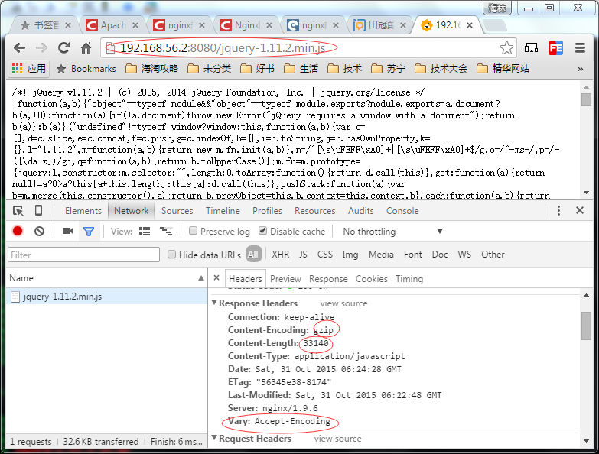Go back with the browser back arrow
Image resolution: width=599 pixels, height=454 pixels.
(x=19, y=48)
